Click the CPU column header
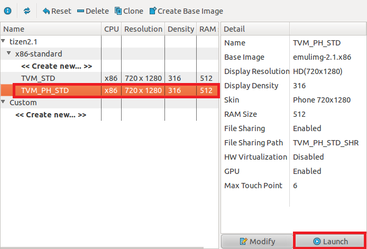Viewport: 367px width, 249px height. (x=112, y=29)
